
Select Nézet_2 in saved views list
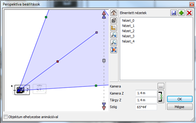128,31
